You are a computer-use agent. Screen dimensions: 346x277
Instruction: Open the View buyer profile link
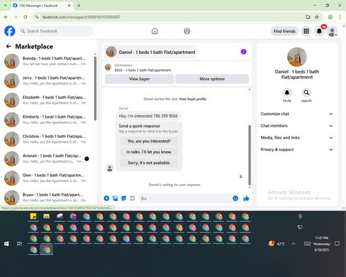click(192, 99)
